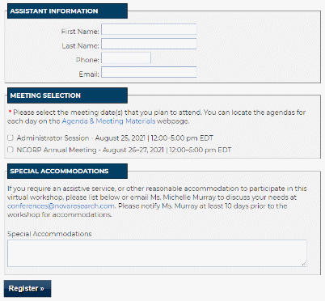Click the Special Accommodations label above textarea
This screenshot has width=325, height=301.
[x=49, y=234]
